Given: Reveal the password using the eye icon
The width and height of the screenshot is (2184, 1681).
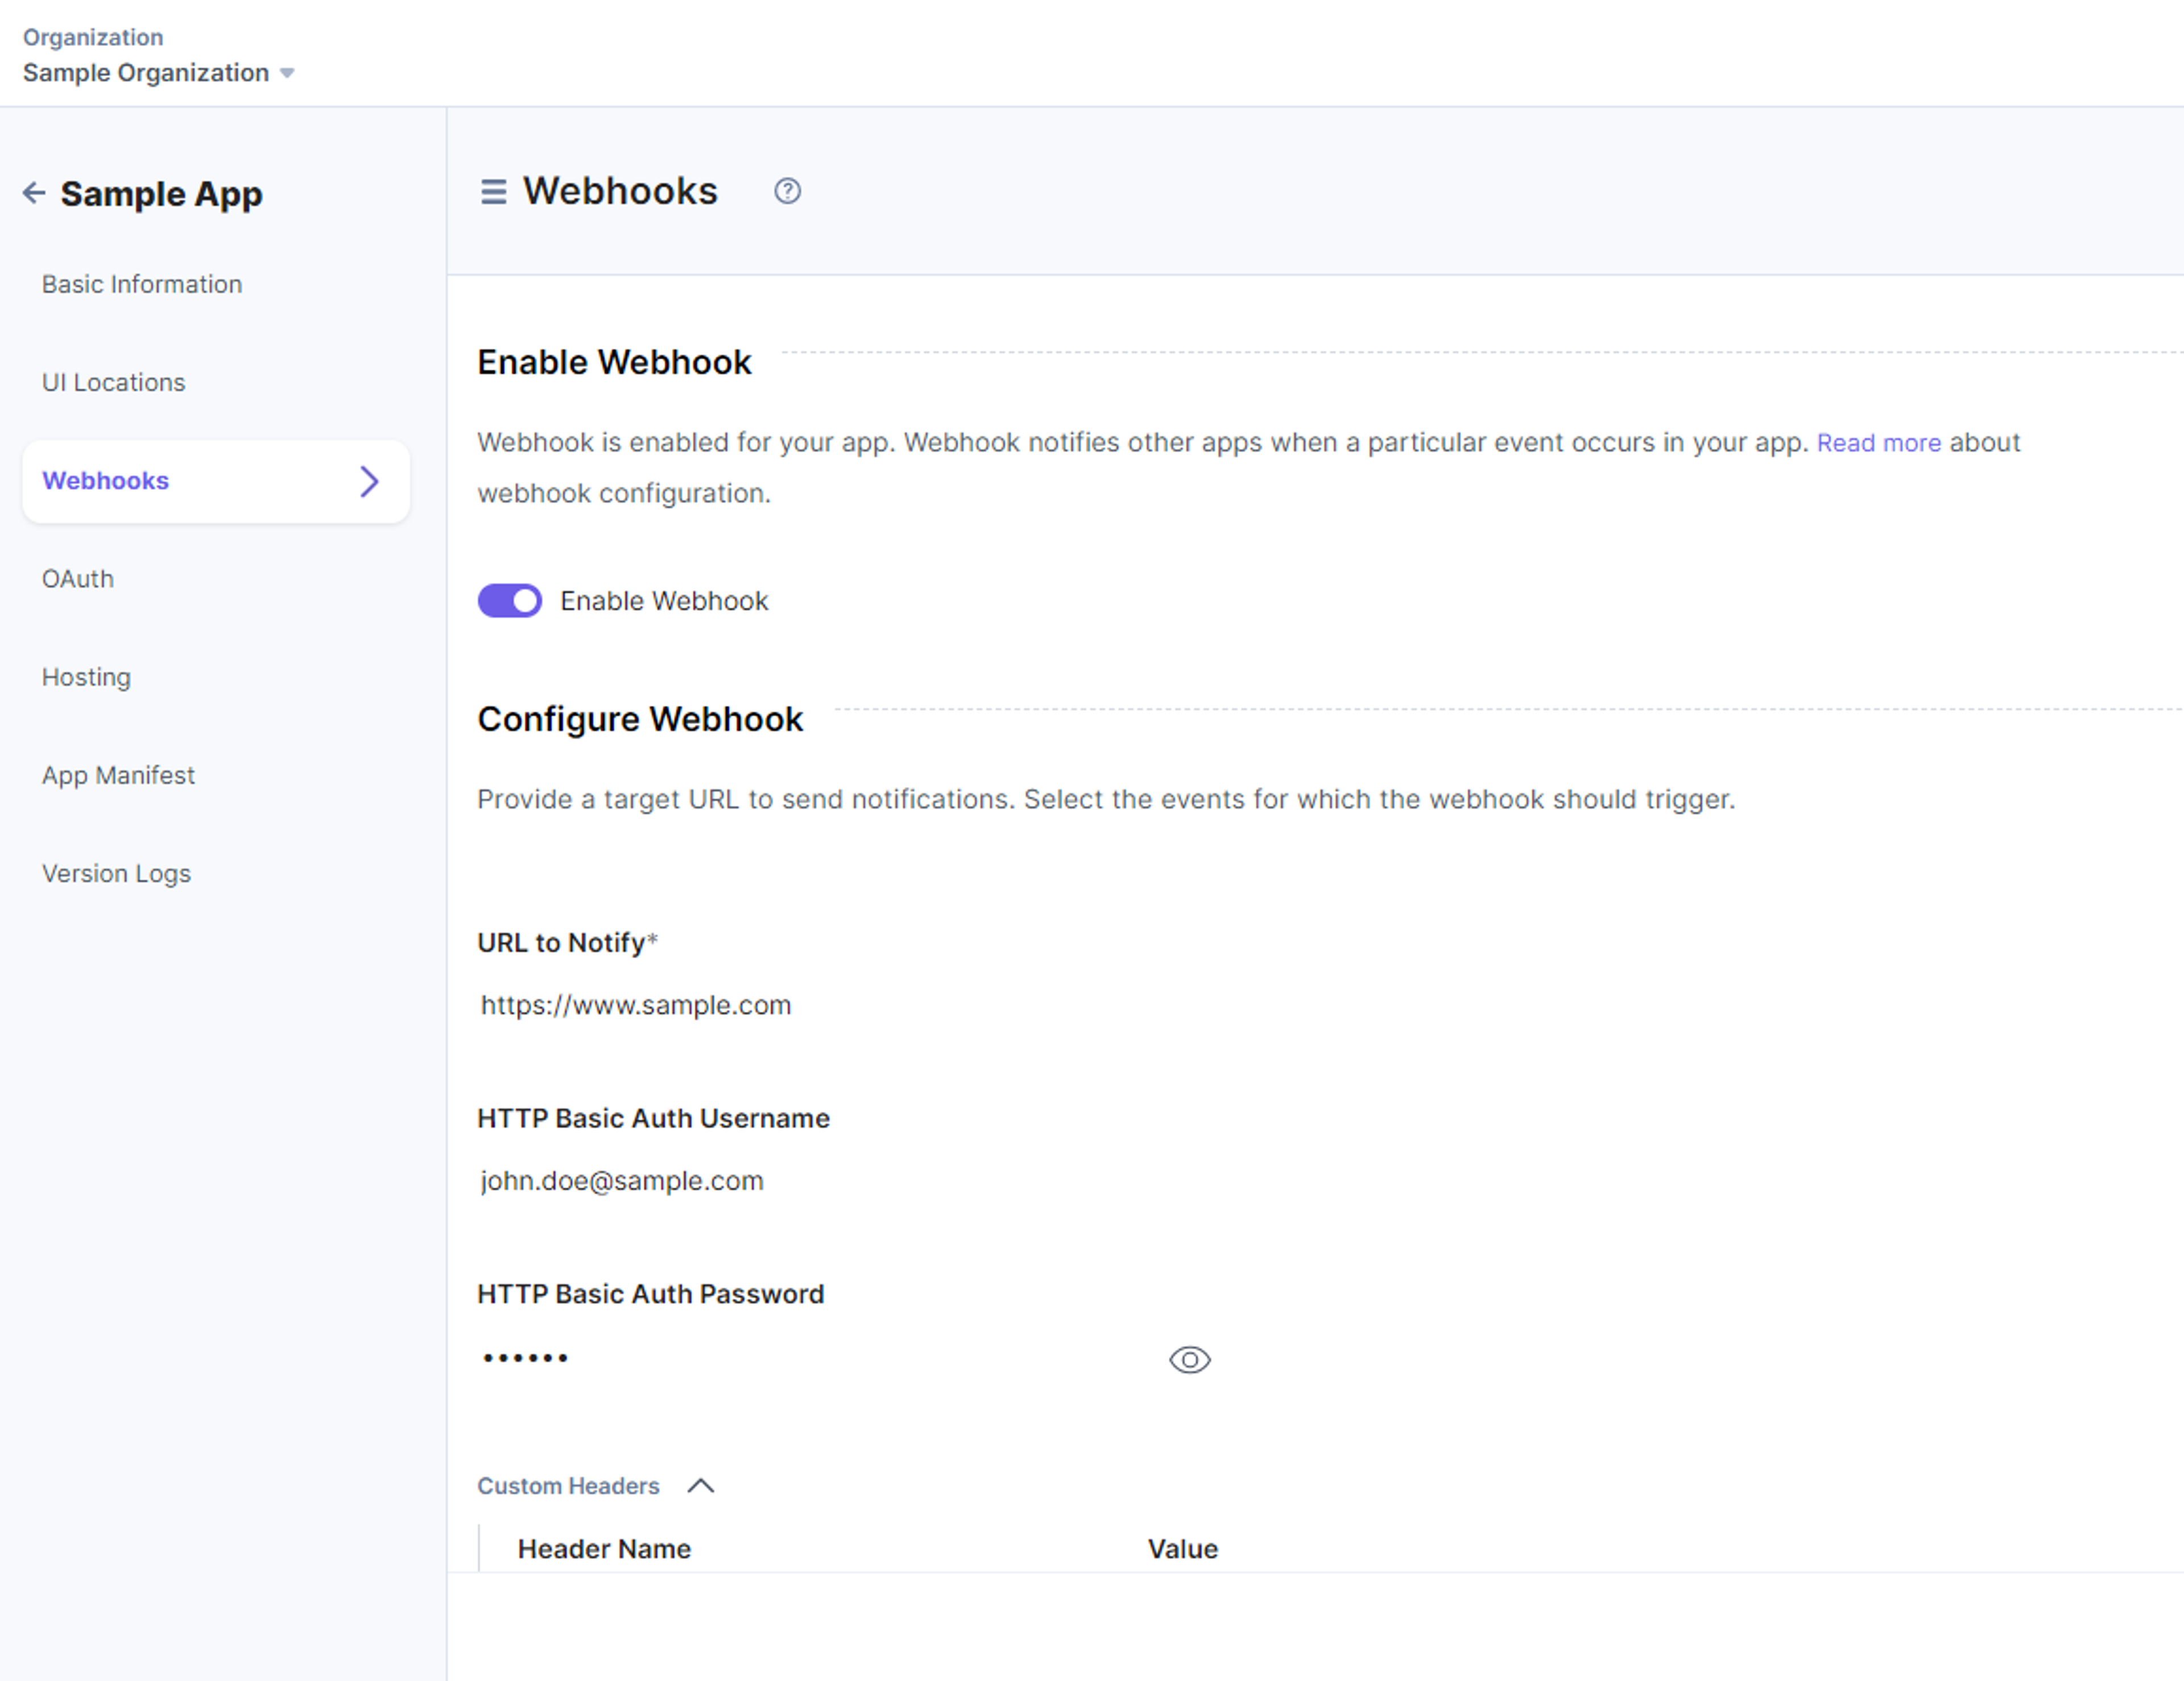Looking at the screenshot, I should (x=1189, y=1359).
